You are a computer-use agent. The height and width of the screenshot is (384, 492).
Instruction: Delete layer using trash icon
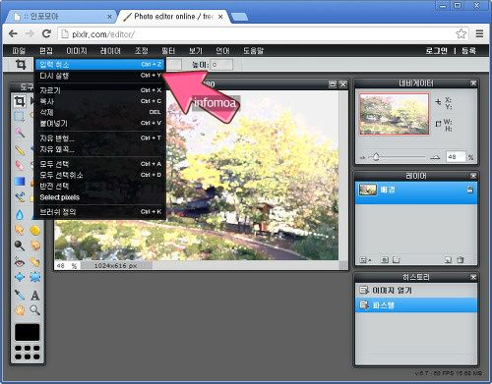click(461, 260)
